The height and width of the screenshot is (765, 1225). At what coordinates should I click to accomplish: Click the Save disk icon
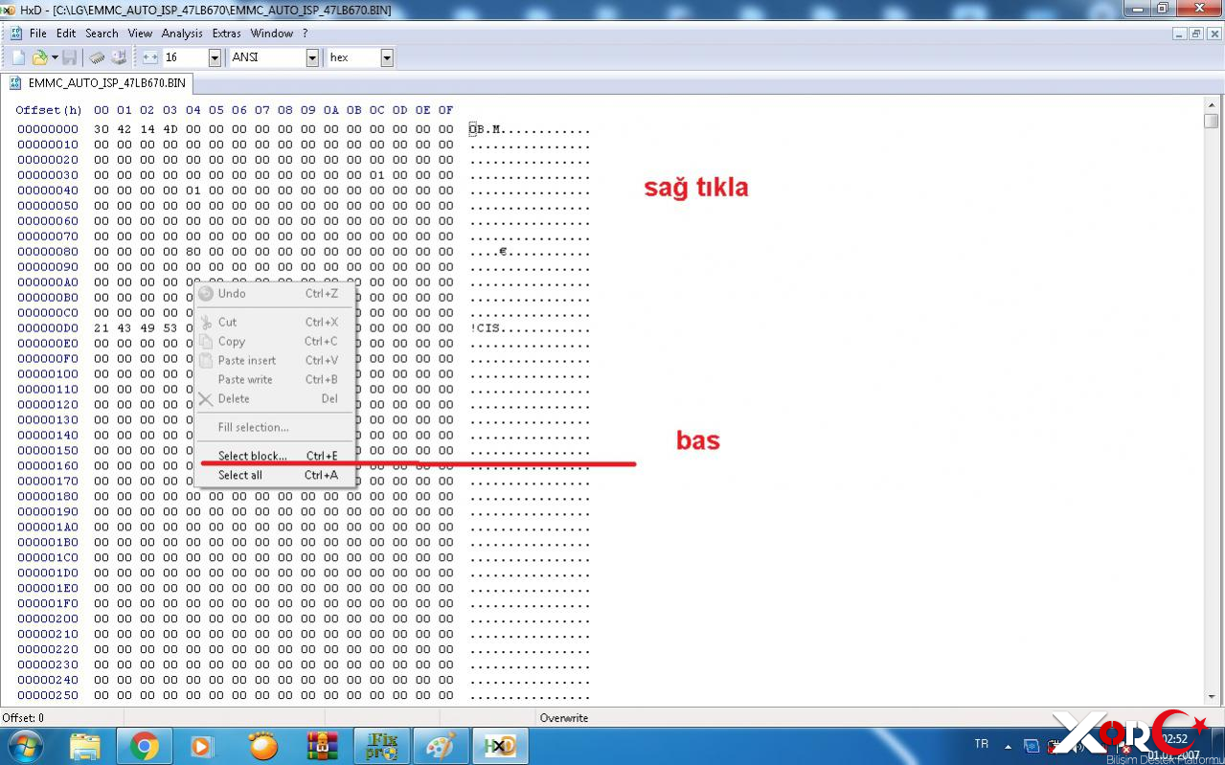tap(70, 57)
